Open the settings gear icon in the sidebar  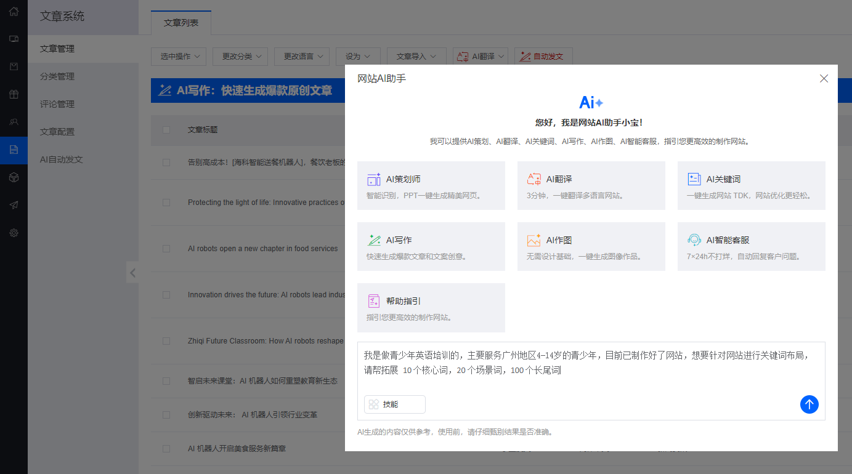click(14, 233)
